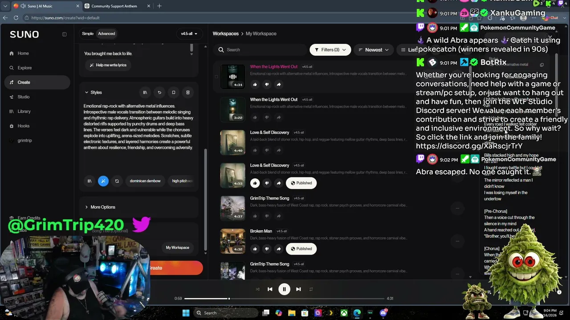Open the Home page in Suno sidebar

click(x=23, y=53)
